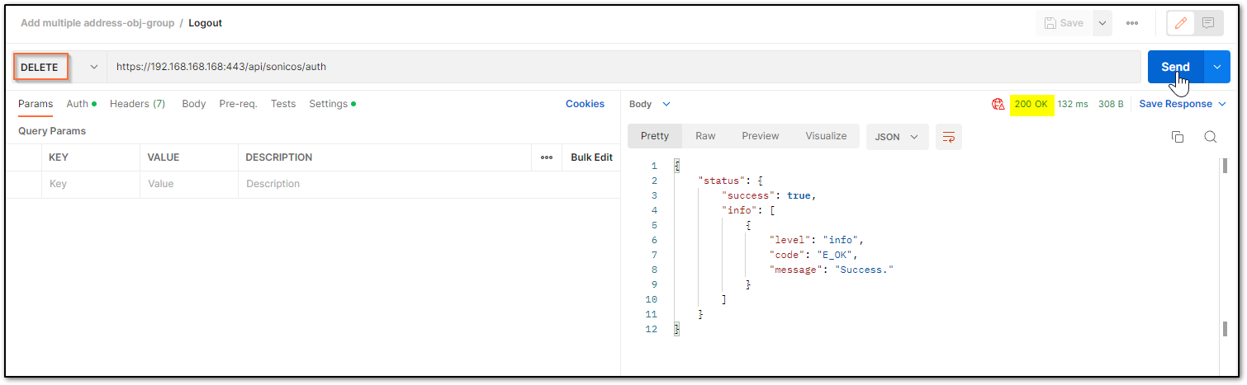
Task: Open the Headers (7) tab
Action: tap(137, 104)
